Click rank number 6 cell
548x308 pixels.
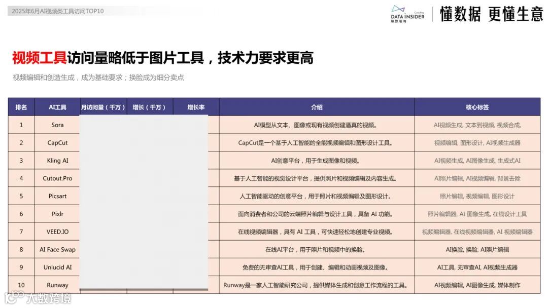[x=21, y=214]
